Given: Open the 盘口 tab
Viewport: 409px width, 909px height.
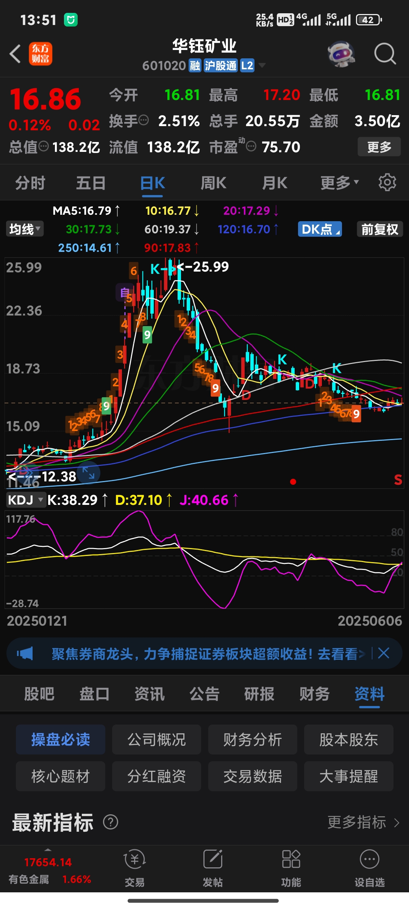Looking at the screenshot, I should point(94,694).
